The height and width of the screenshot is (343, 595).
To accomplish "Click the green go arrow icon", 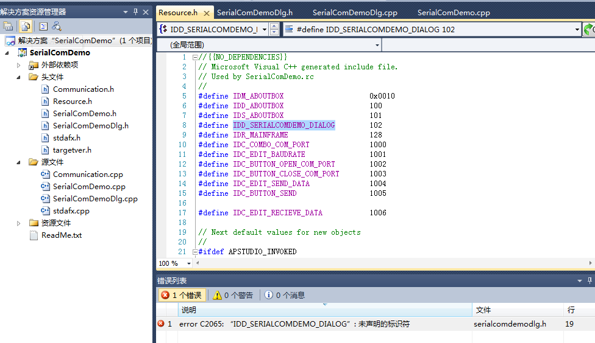I will point(590,30).
